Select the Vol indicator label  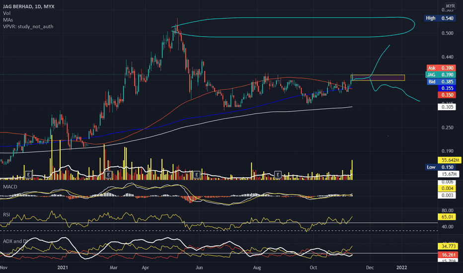[x=6, y=13]
